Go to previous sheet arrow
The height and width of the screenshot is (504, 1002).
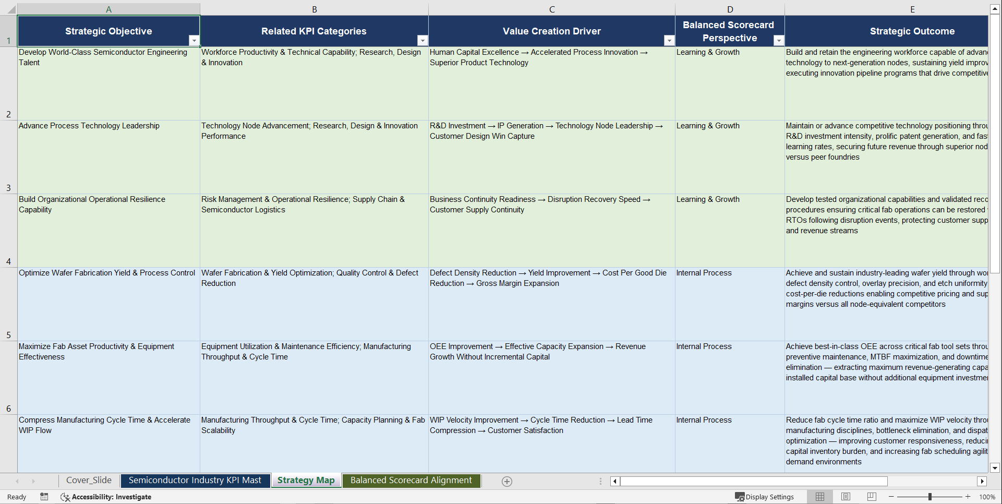tap(17, 482)
